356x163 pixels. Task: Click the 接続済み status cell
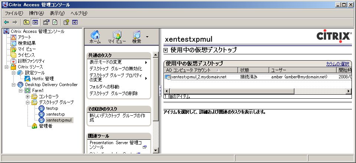coord(249,77)
